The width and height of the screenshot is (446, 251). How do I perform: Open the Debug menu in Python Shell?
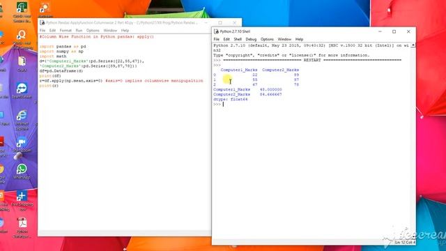[251, 39]
